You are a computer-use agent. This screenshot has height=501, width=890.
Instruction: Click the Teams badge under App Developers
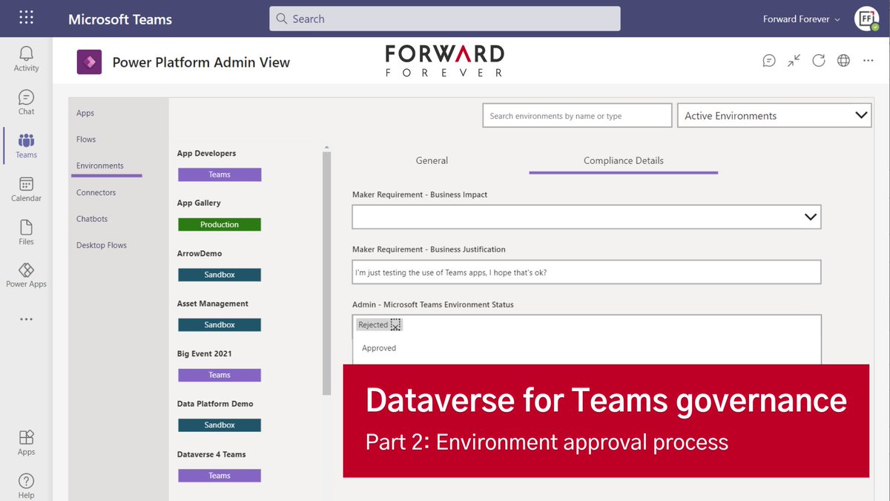(x=220, y=174)
